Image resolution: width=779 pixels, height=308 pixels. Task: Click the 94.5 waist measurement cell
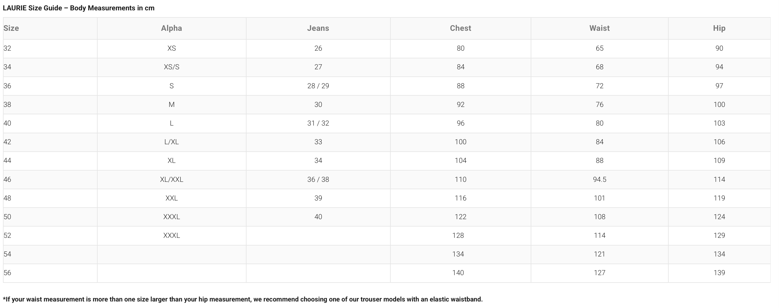pyautogui.click(x=599, y=179)
